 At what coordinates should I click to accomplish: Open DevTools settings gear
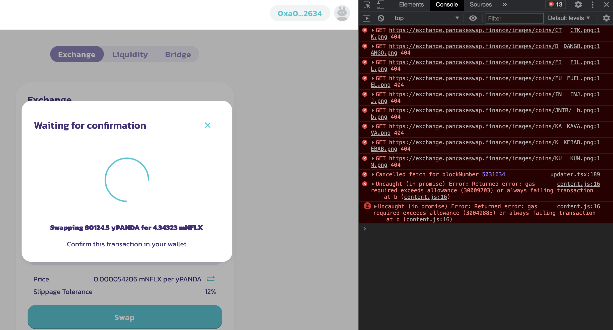(x=578, y=5)
